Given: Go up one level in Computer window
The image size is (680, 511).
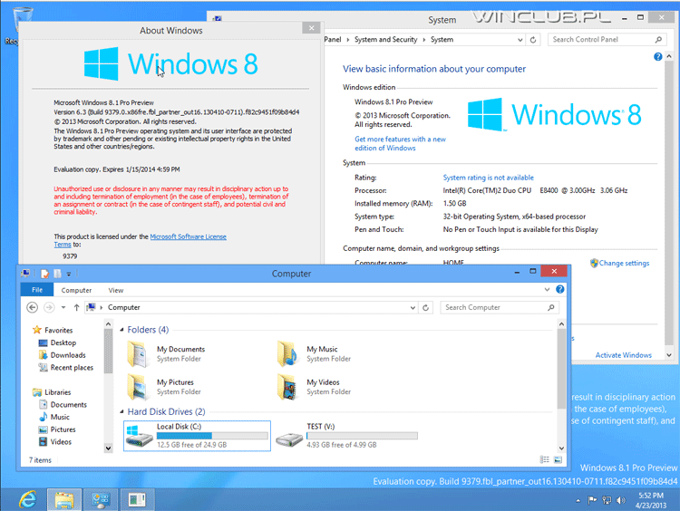Looking at the screenshot, I should pyautogui.click(x=77, y=307).
